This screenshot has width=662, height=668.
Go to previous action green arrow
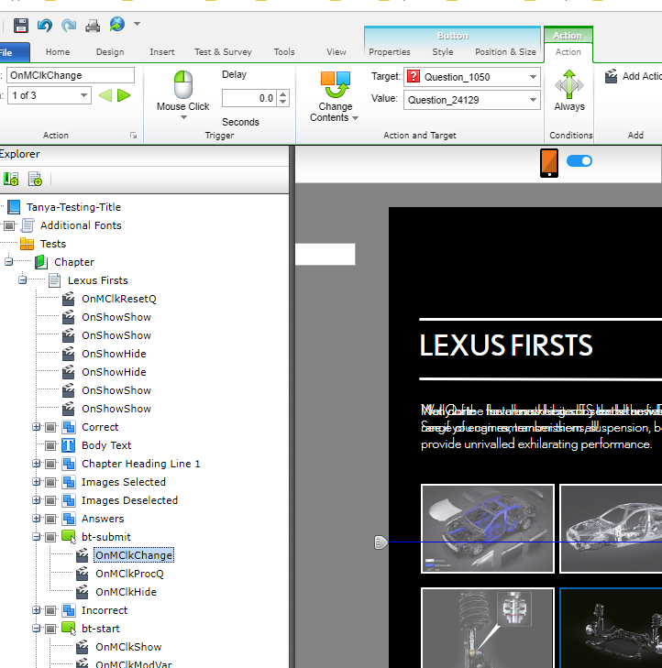point(105,95)
